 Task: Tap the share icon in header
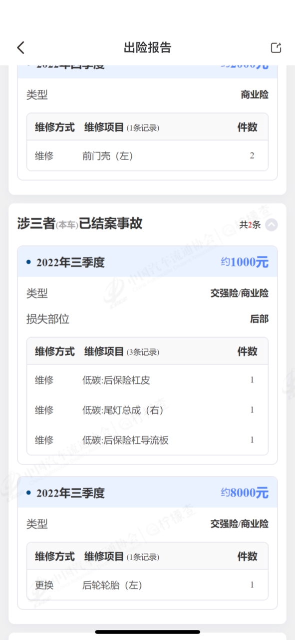(x=276, y=47)
